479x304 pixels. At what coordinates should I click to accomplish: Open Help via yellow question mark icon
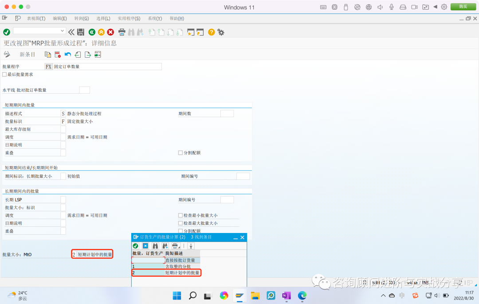[212, 32]
